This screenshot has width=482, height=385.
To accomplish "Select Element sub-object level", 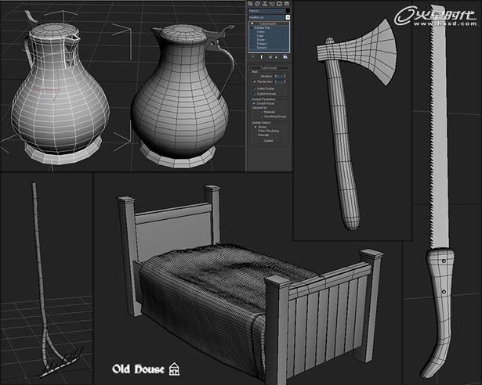I will pos(262,48).
